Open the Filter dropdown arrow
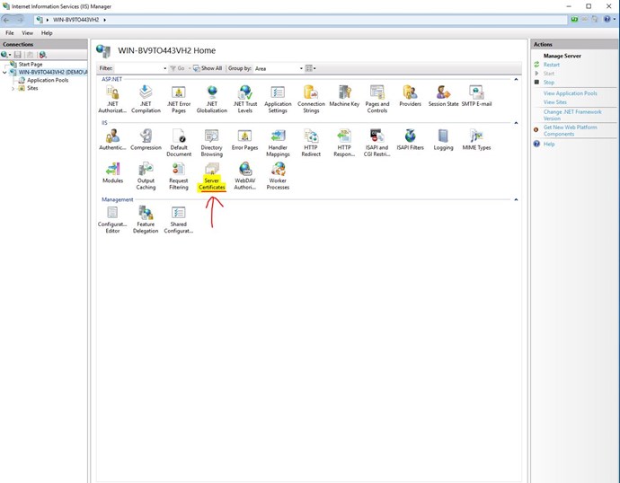The width and height of the screenshot is (620, 483). [165, 68]
